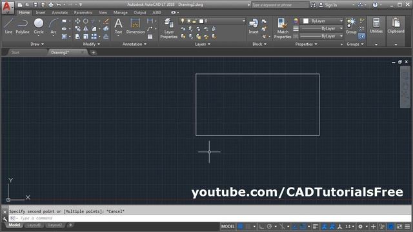Toggle object snap in status bar

click(x=303, y=226)
